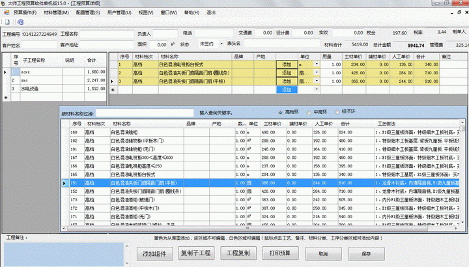The image size is (469, 267).
Task: Select the 高档环 radio button
Action: point(281,113)
